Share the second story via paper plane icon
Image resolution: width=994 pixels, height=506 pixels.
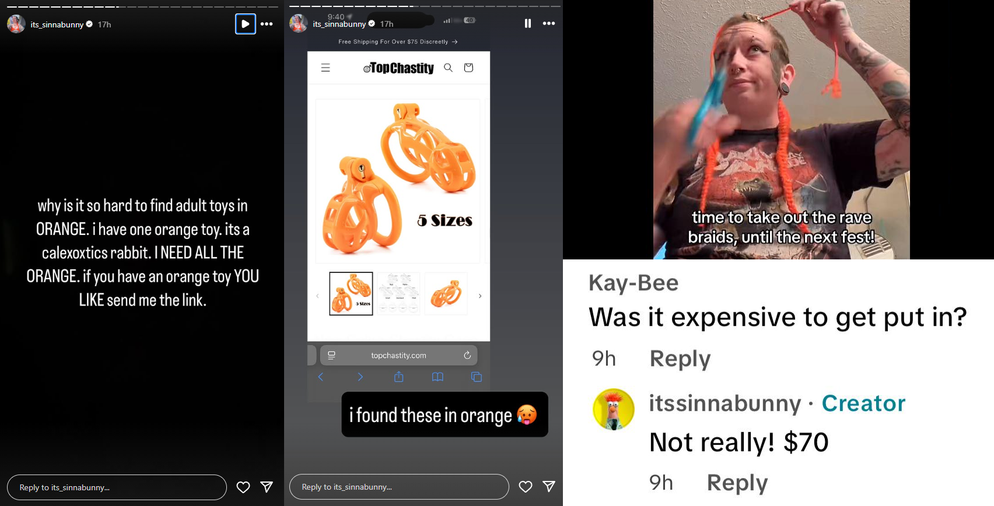click(x=549, y=486)
